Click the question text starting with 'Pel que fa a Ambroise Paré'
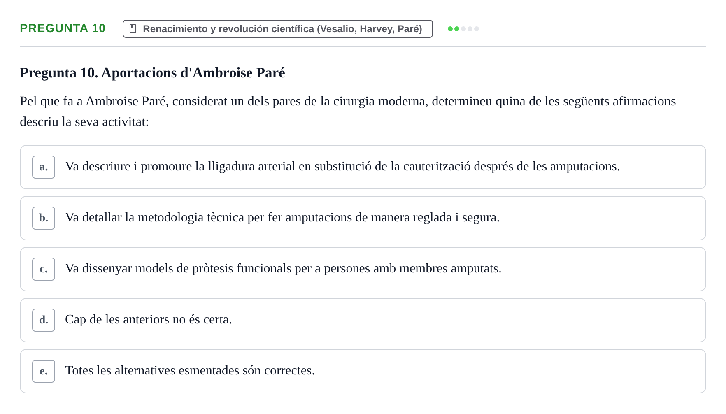This screenshot has width=726, height=414. [348, 111]
